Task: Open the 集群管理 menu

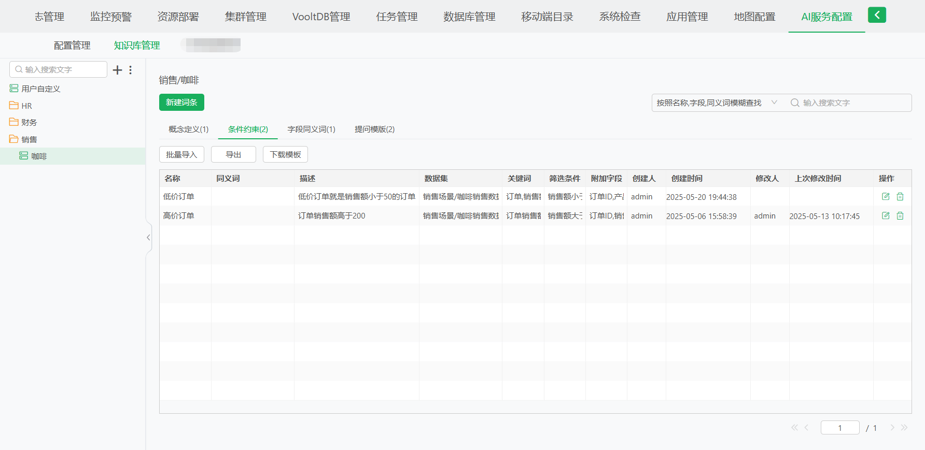Action: [245, 17]
